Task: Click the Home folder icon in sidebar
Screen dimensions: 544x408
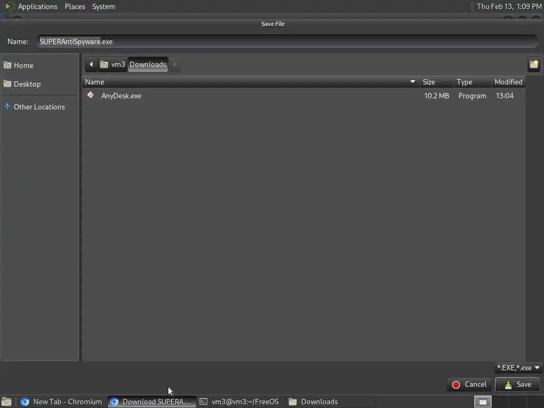Action: pyautogui.click(x=7, y=65)
